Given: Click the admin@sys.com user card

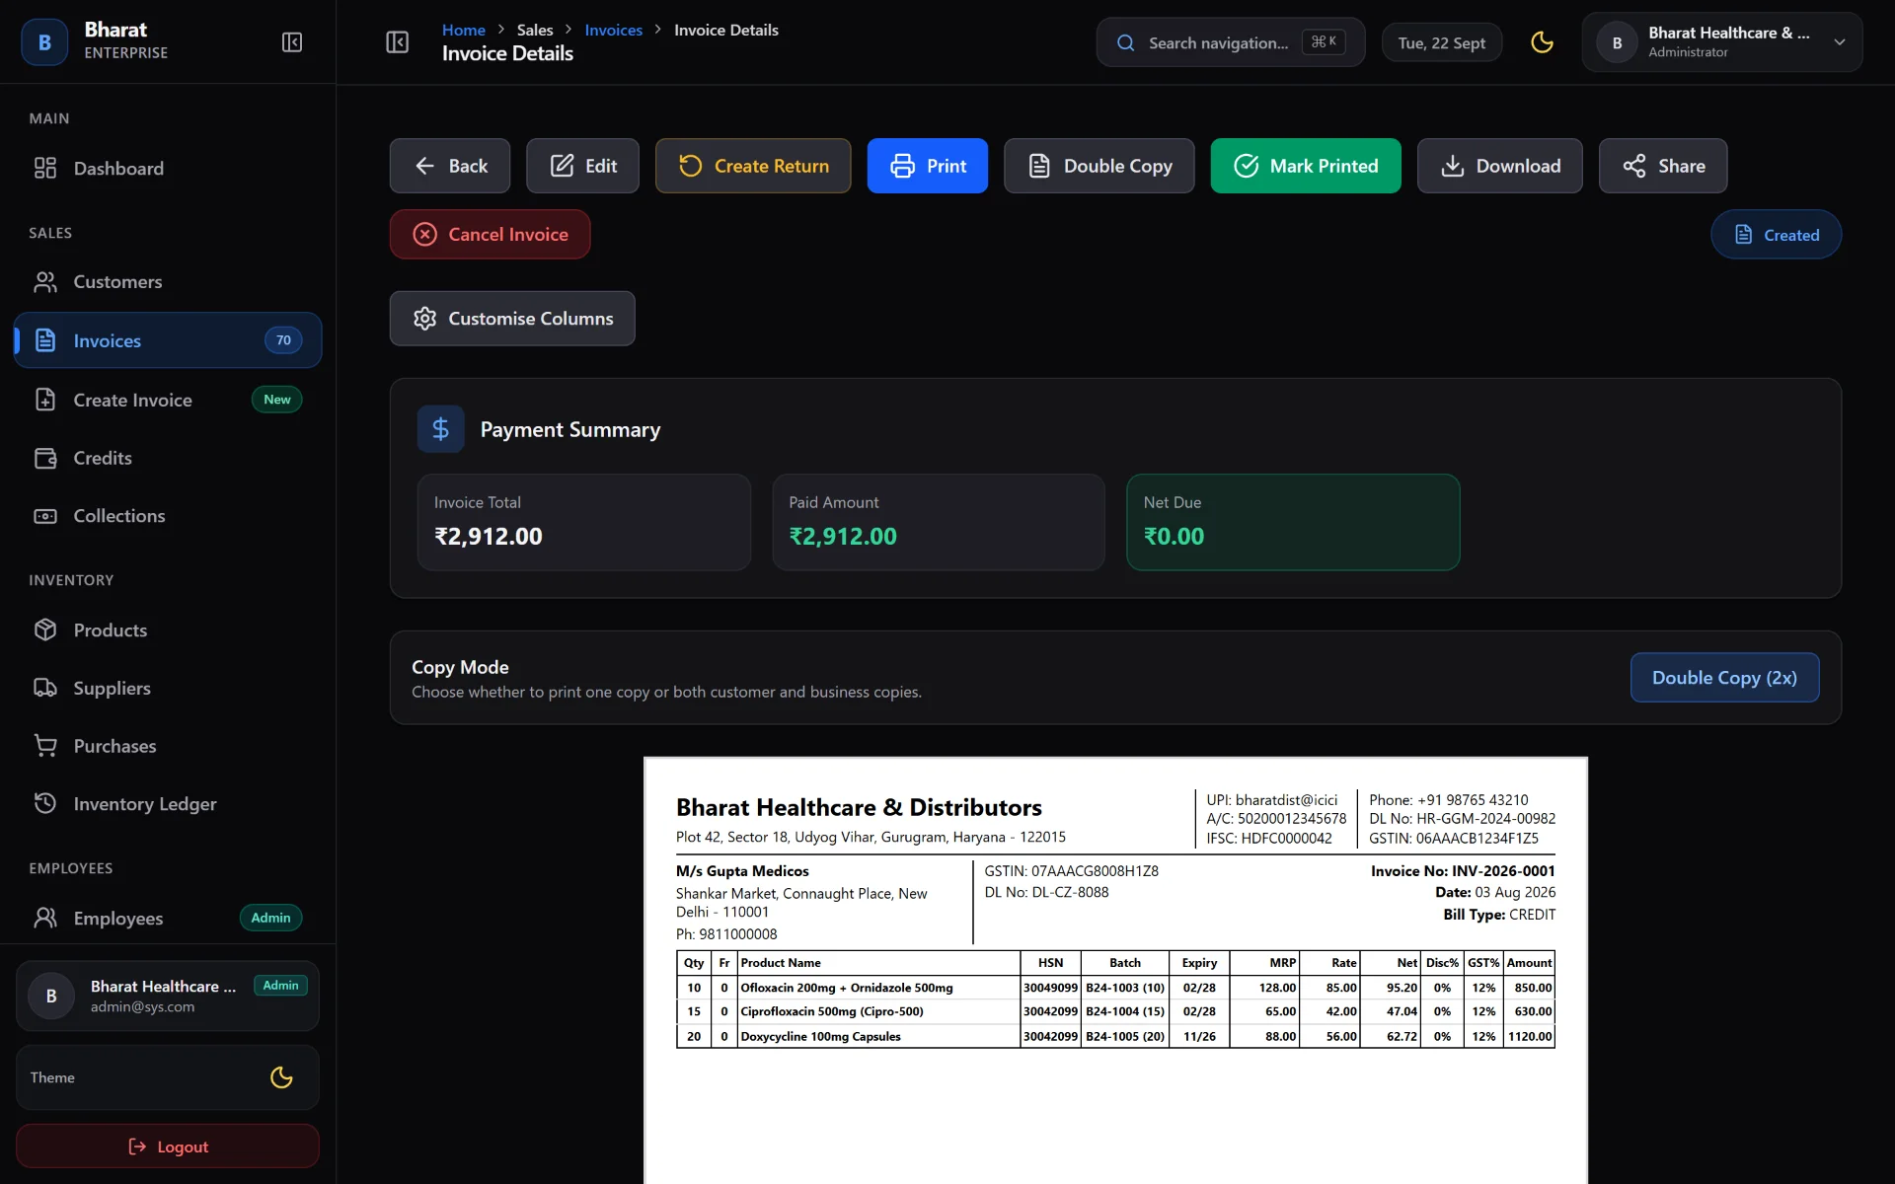Looking at the screenshot, I should 168,997.
